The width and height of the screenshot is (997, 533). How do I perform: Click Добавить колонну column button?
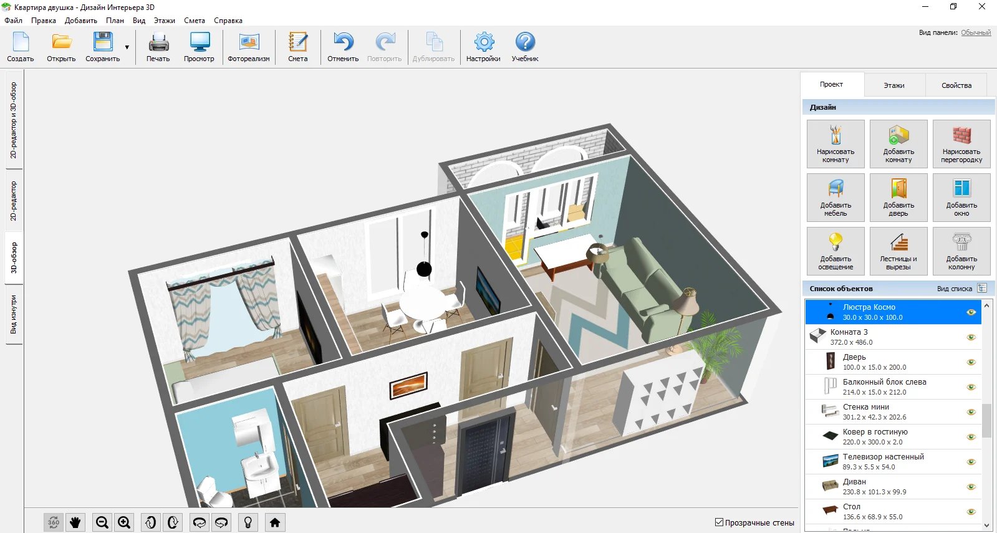tap(961, 251)
